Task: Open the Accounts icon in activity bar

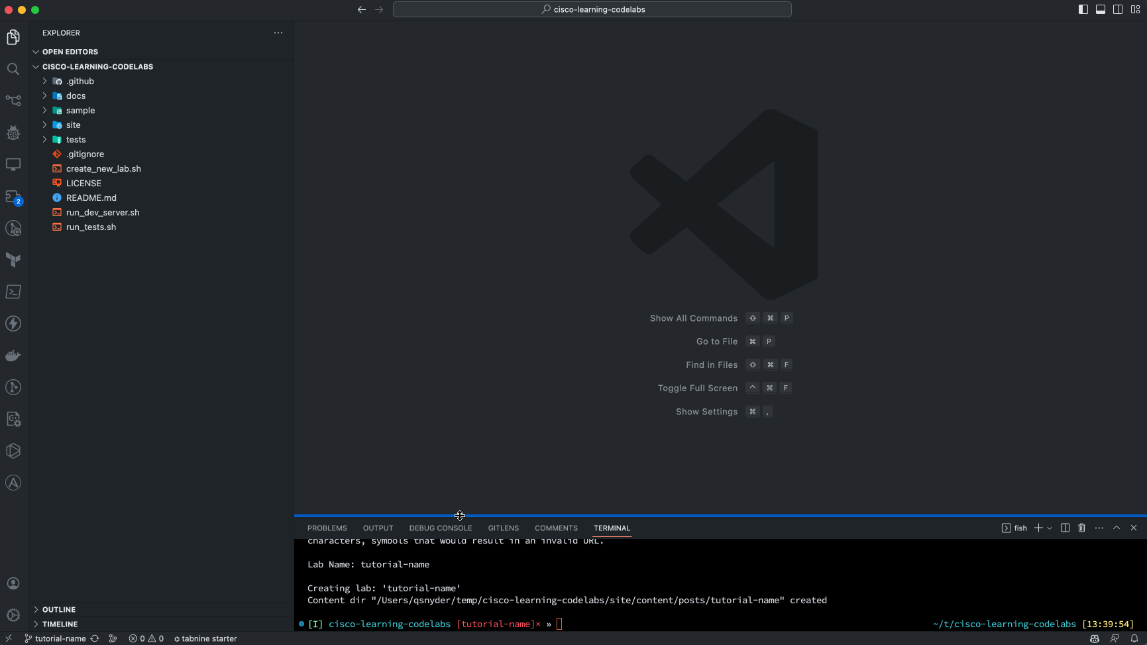Action: pos(13,583)
